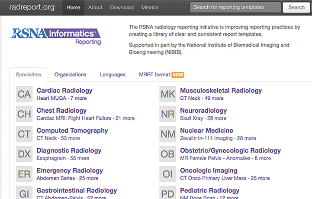The height and width of the screenshot is (199, 312).
Task: Click the Esophagram template link
Action: [x=51, y=158]
